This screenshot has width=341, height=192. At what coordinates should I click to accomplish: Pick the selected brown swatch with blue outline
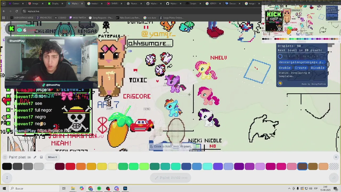pos(302,167)
